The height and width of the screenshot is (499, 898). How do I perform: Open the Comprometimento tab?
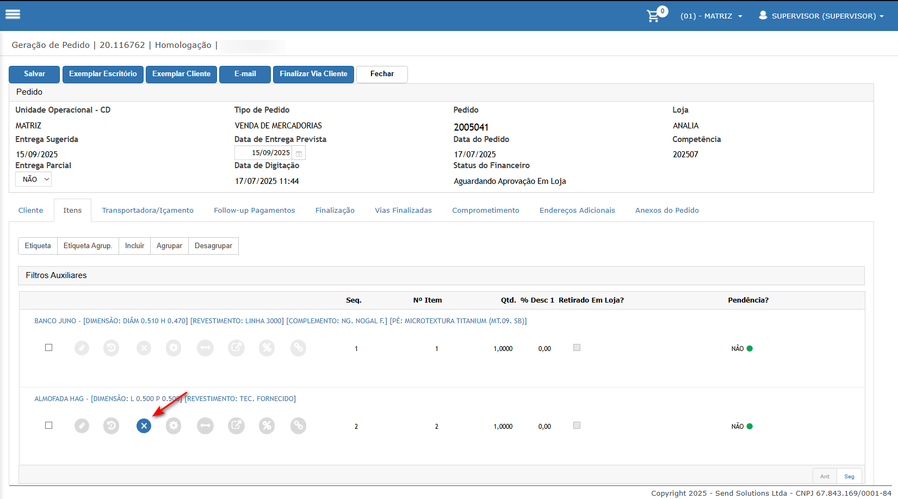pos(486,211)
